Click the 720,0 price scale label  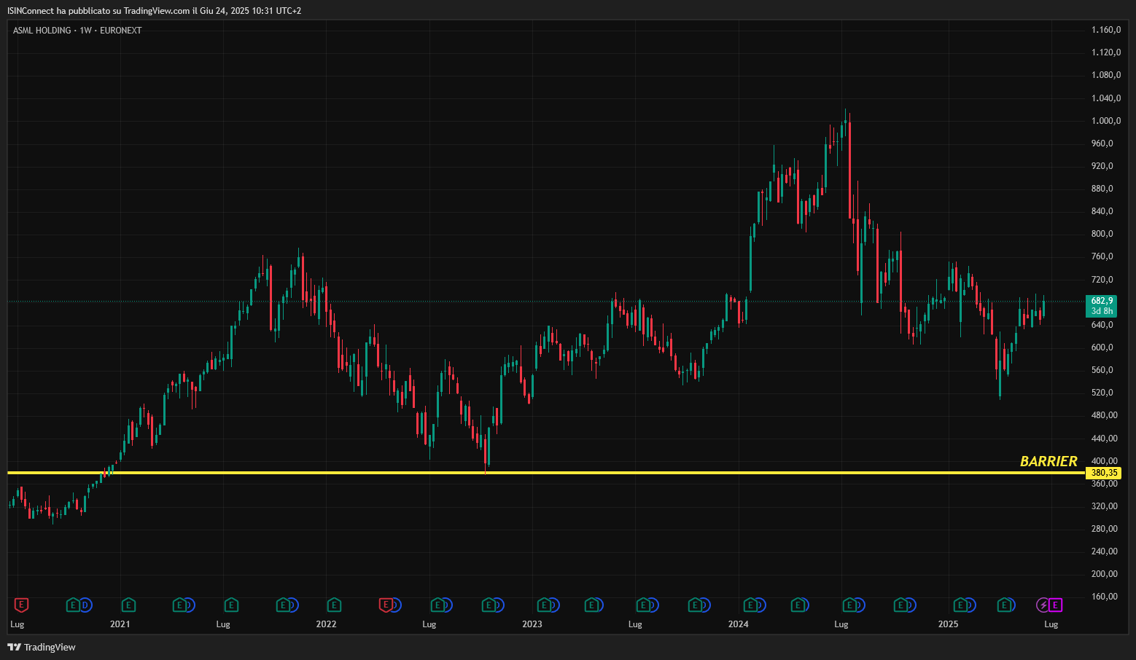pyautogui.click(x=1102, y=280)
